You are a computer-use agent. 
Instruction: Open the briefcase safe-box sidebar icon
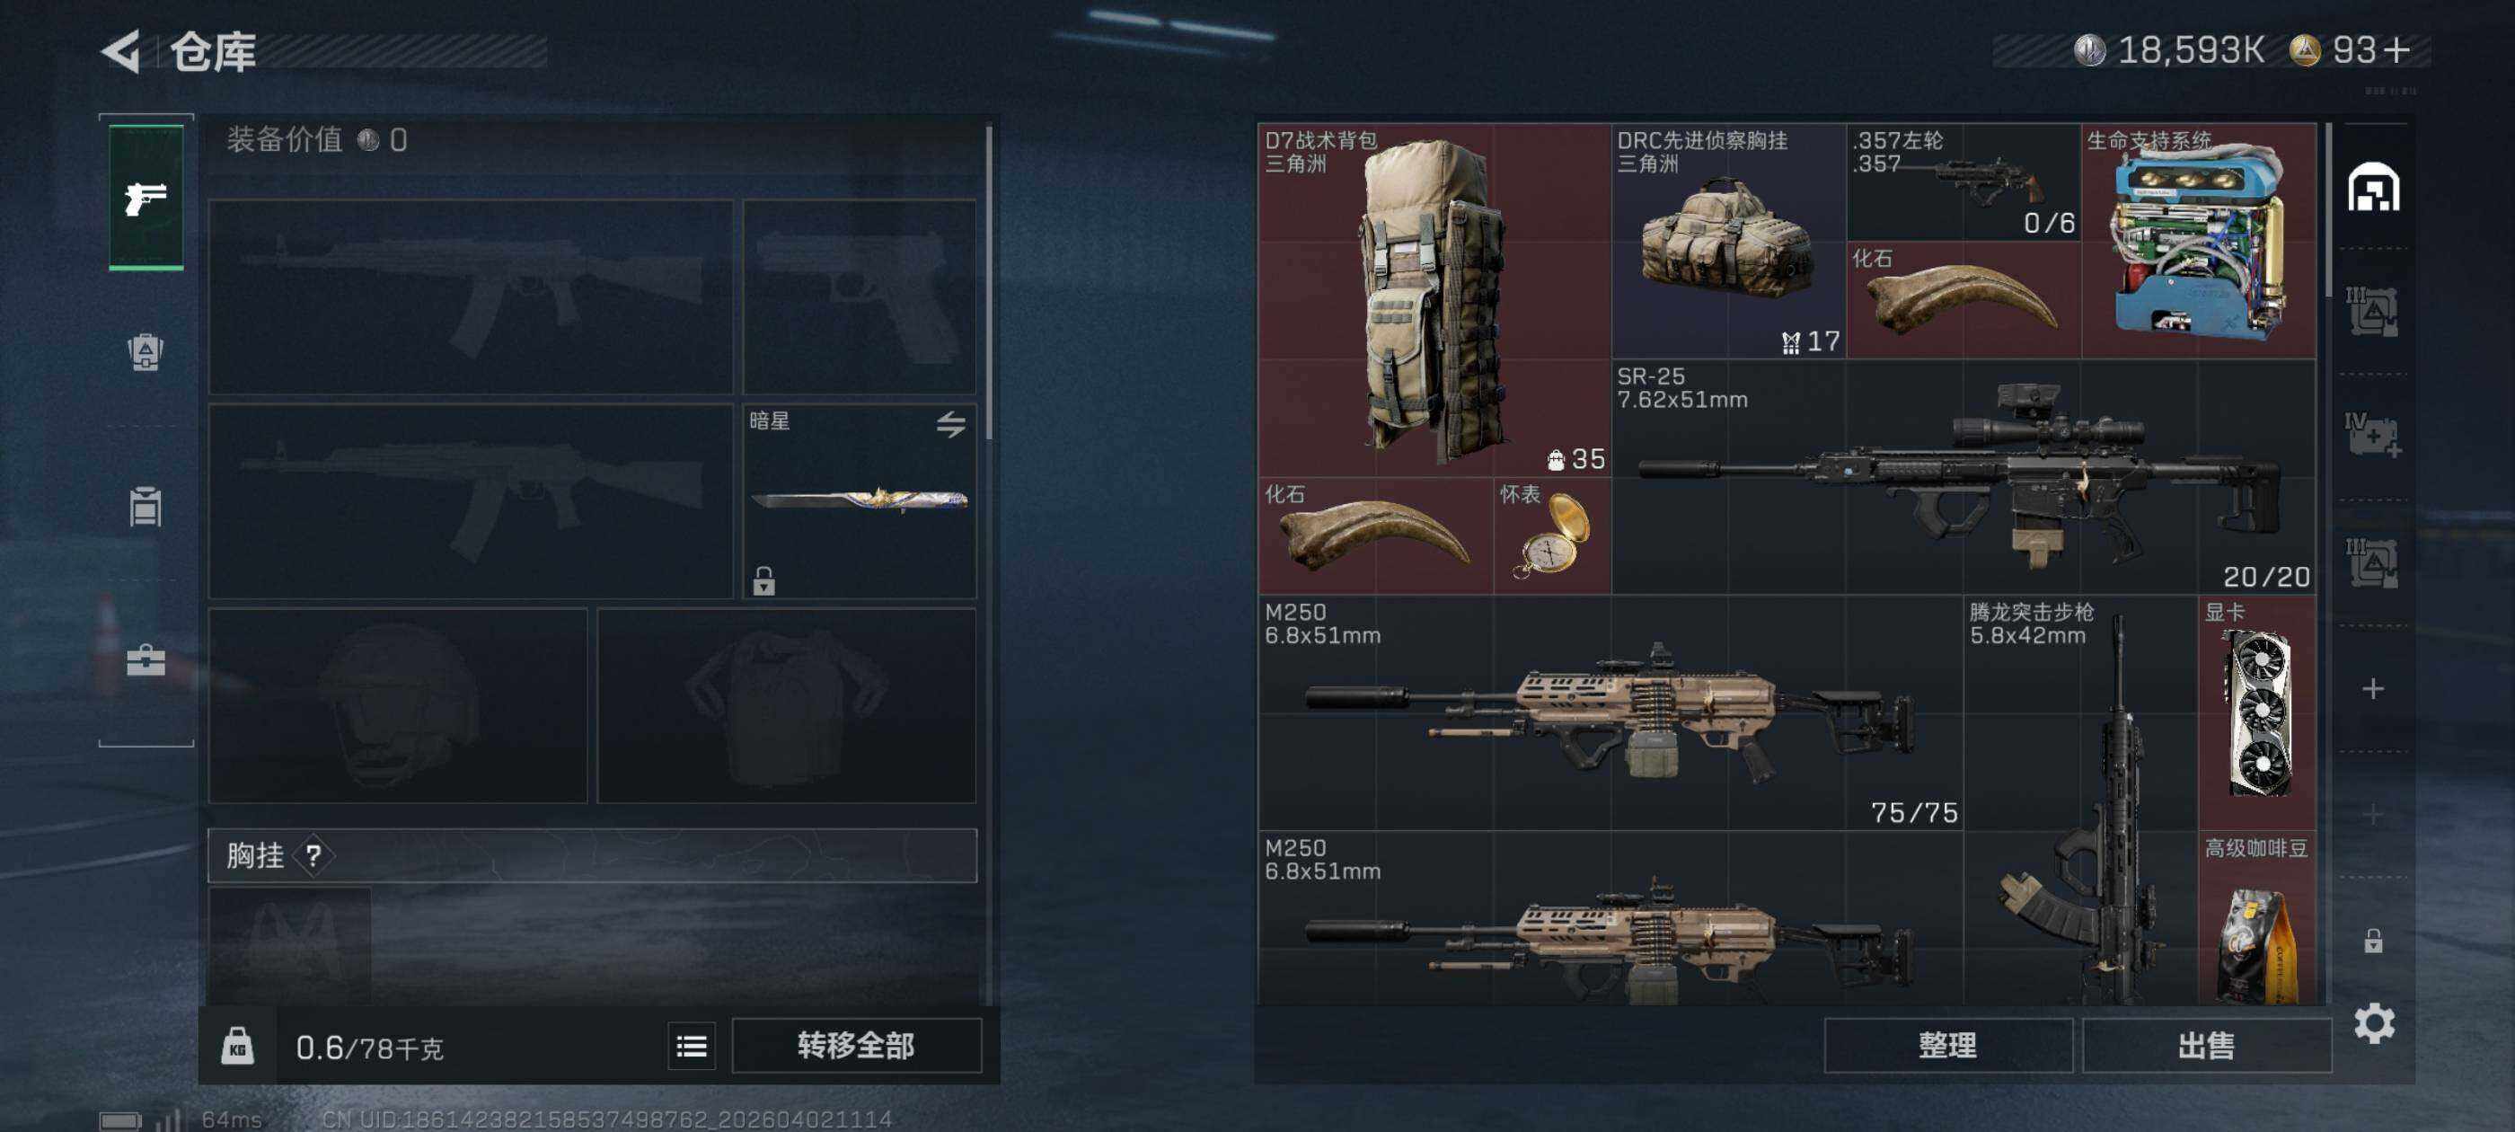pyautogui.click(x=146, y=660)
